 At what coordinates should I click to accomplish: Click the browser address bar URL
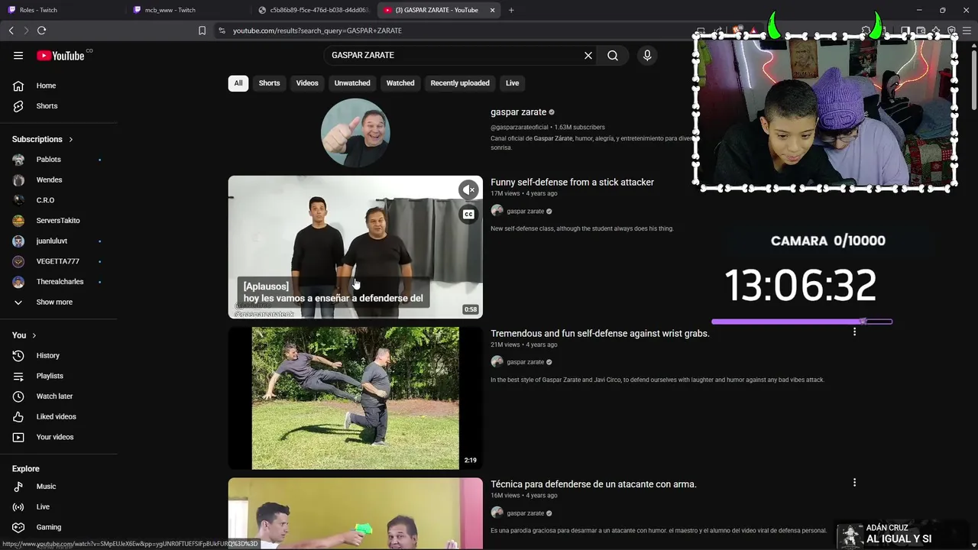point(317,31)
